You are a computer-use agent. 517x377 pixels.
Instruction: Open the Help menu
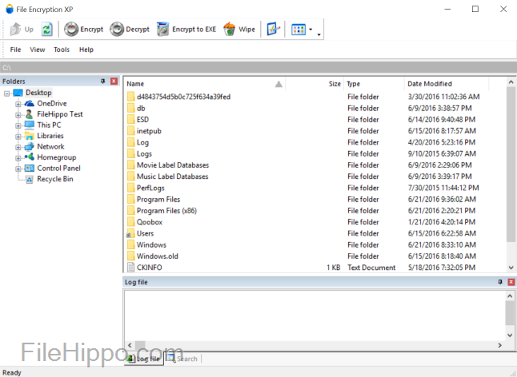pyautogui.click(x=86, y=49)
